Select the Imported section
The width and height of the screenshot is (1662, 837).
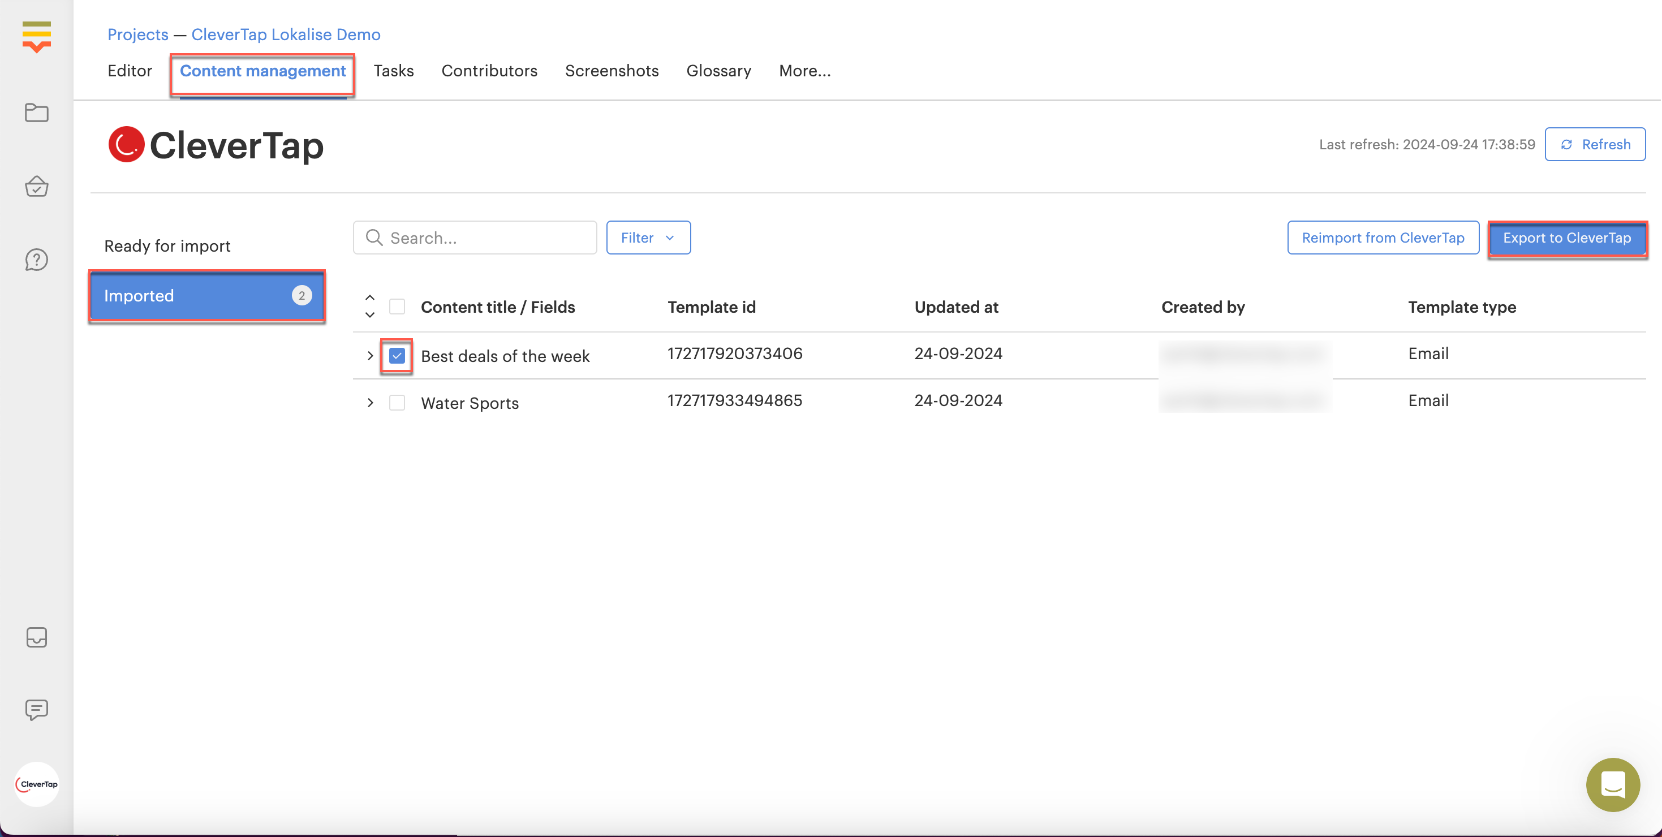pyautogui.click(x=206, y=295)
